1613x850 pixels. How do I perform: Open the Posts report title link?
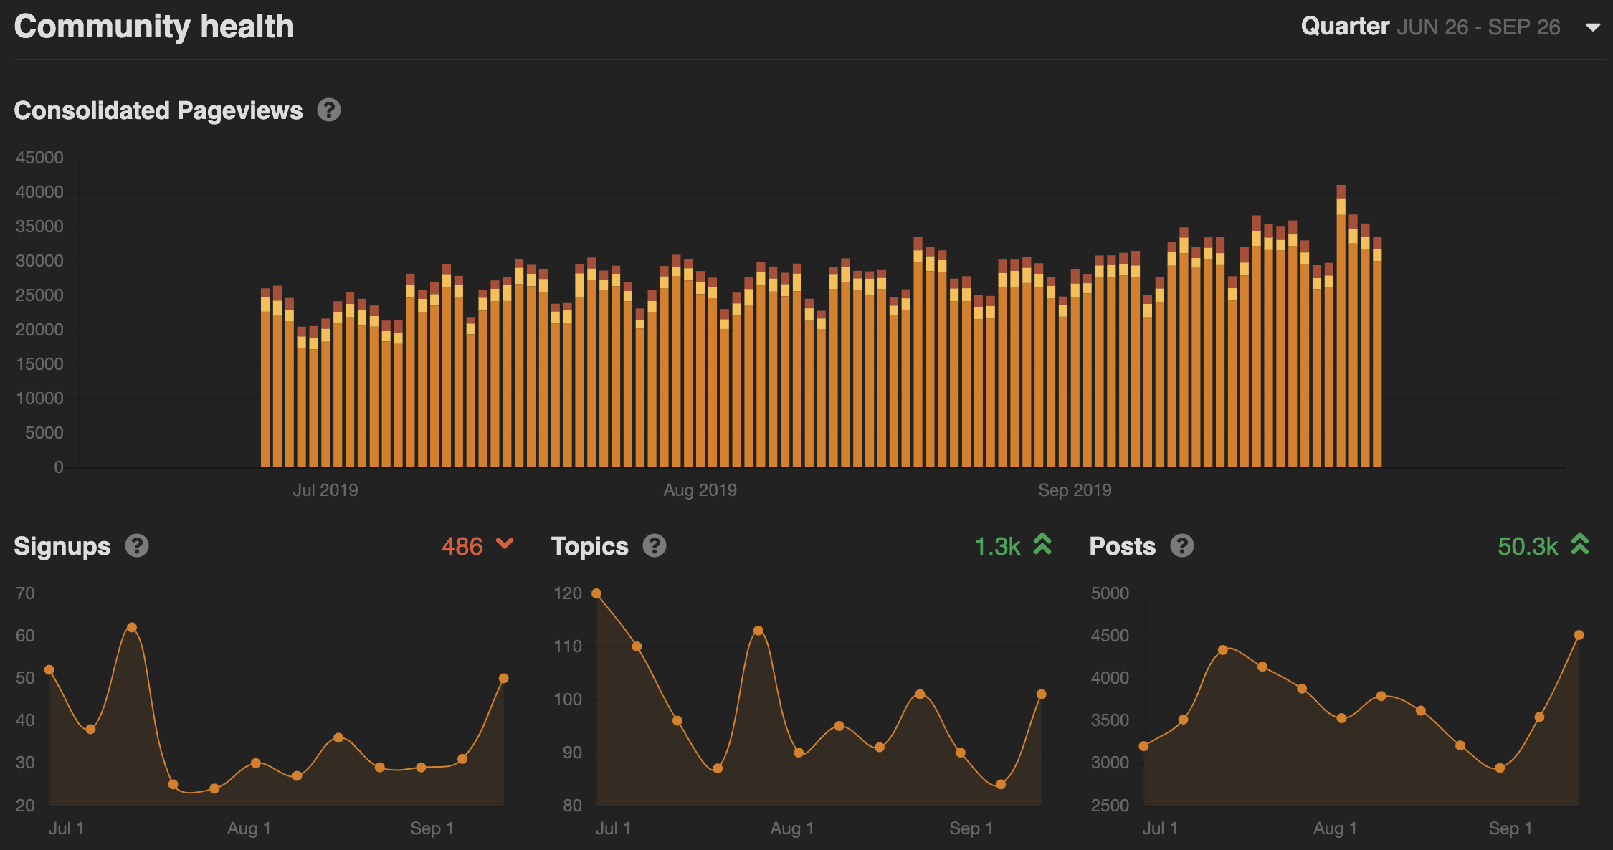(x=1123, y=546)
